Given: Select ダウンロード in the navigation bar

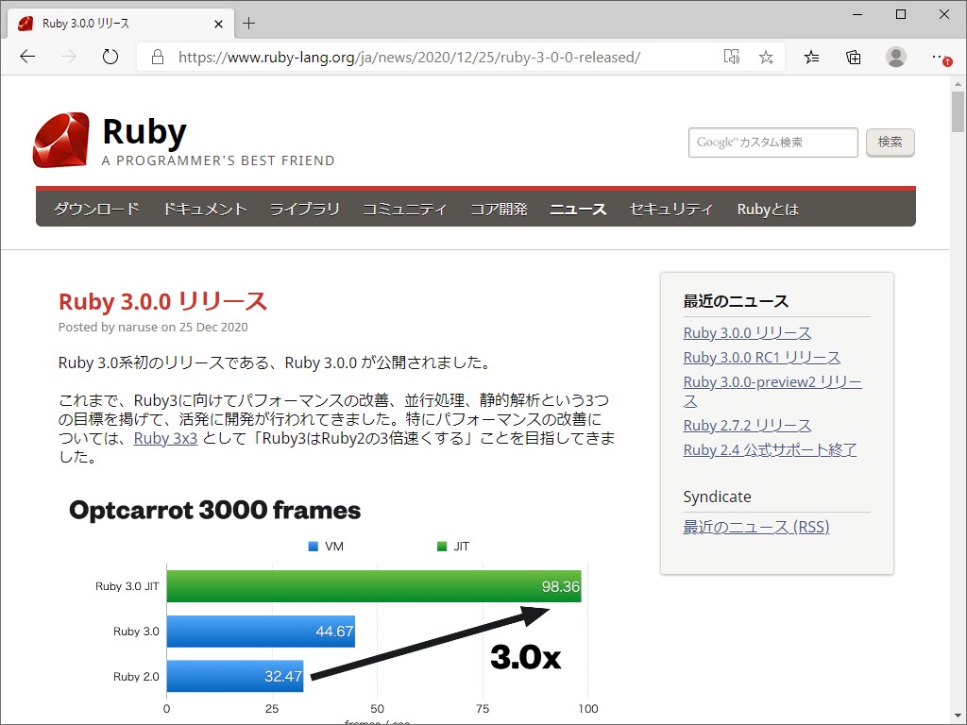Looking at the screenshot, I should [95, 209].
